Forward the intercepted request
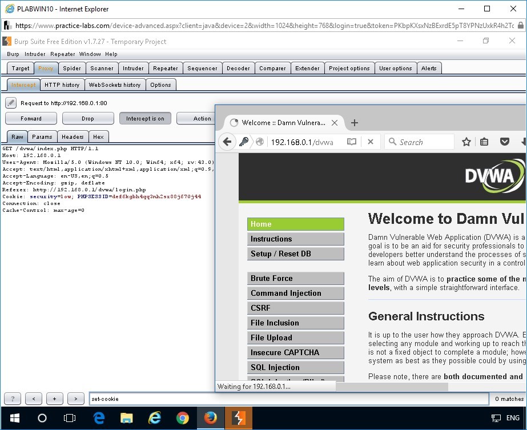 (x=31, y=119)
